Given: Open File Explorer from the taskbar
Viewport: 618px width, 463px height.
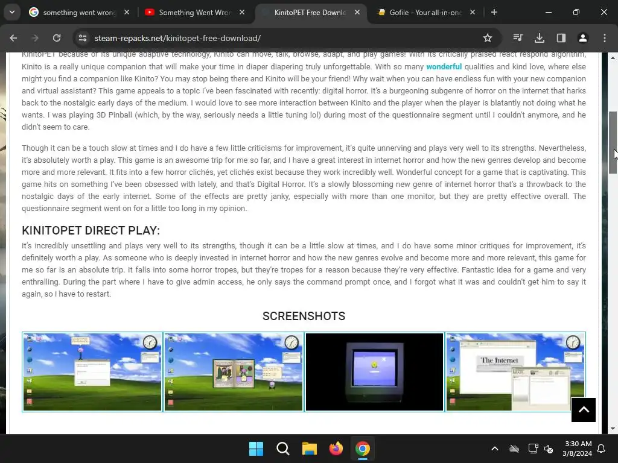Looking at the screenshot, I should pyautogui.click(x=310, y=449).
